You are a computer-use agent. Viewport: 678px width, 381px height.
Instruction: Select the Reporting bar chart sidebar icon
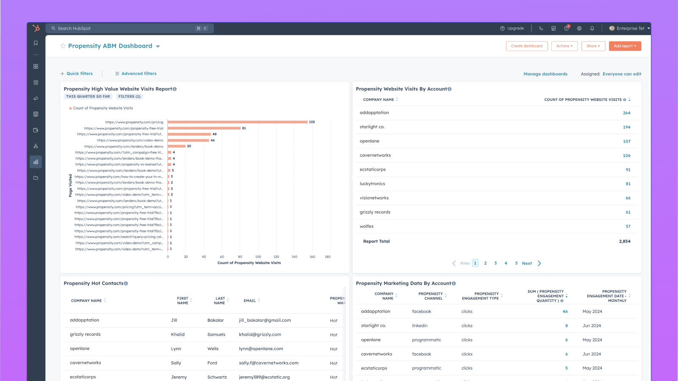[x=36, y=161]
